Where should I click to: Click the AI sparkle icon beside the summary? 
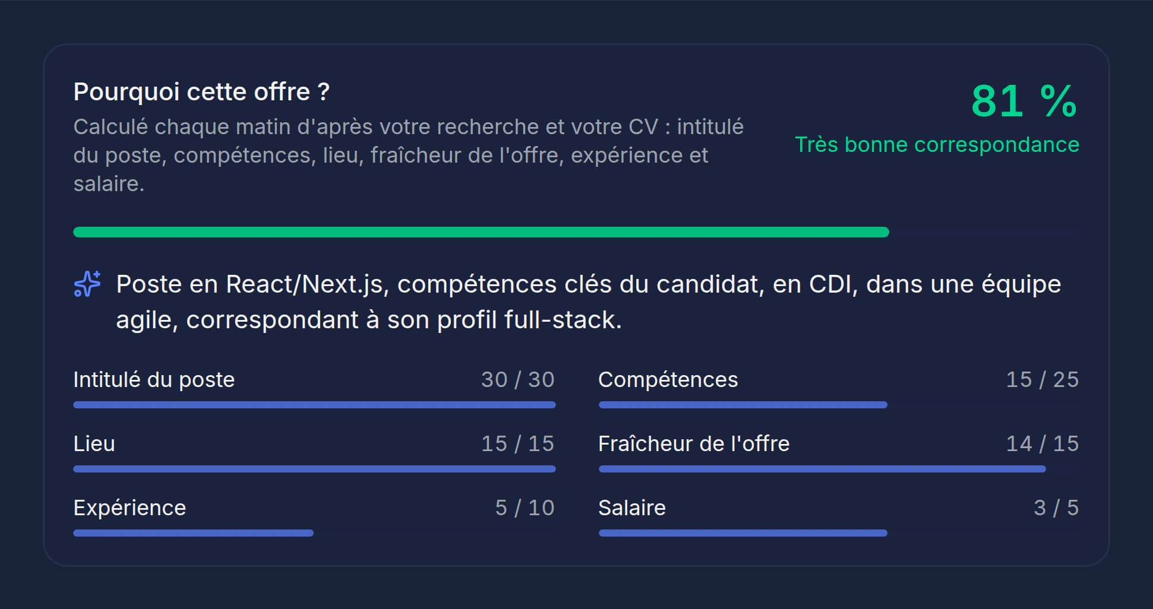click(x=87, y=284)
